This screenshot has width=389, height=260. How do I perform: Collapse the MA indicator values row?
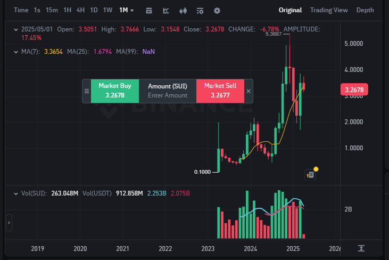tap(16, 52)
